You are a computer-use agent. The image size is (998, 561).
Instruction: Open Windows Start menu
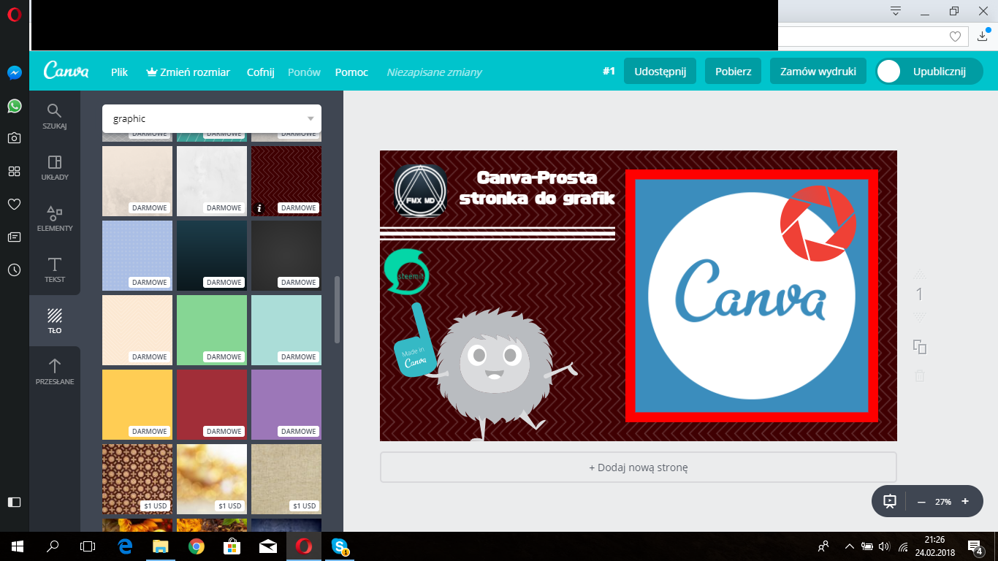(17, 546)
